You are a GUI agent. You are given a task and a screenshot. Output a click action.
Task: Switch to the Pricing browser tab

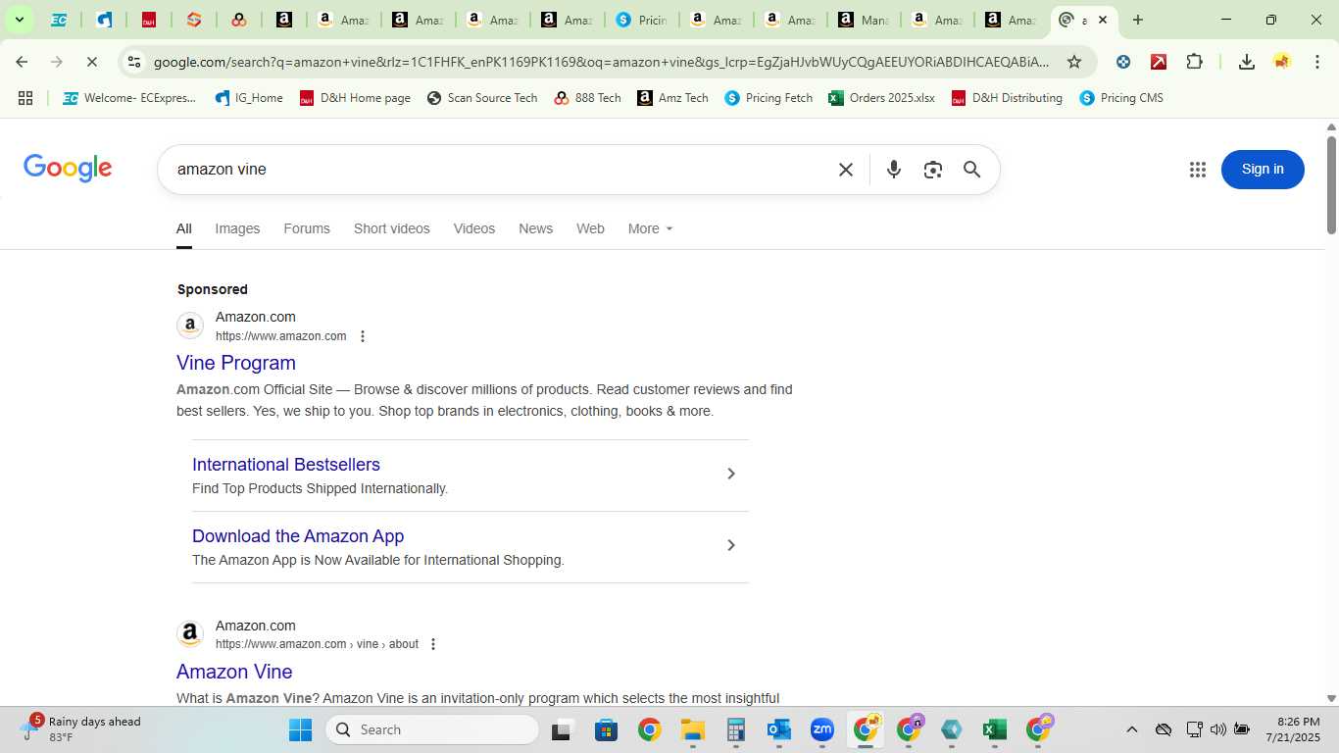coord(641,20)
